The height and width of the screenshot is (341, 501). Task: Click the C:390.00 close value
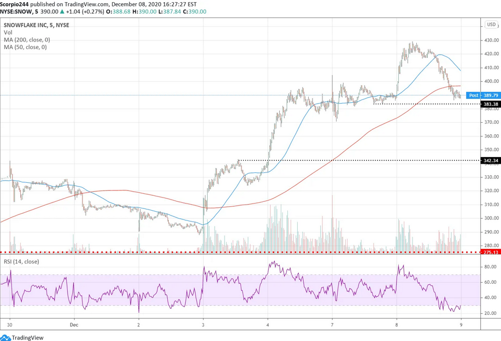pos(194,11)
